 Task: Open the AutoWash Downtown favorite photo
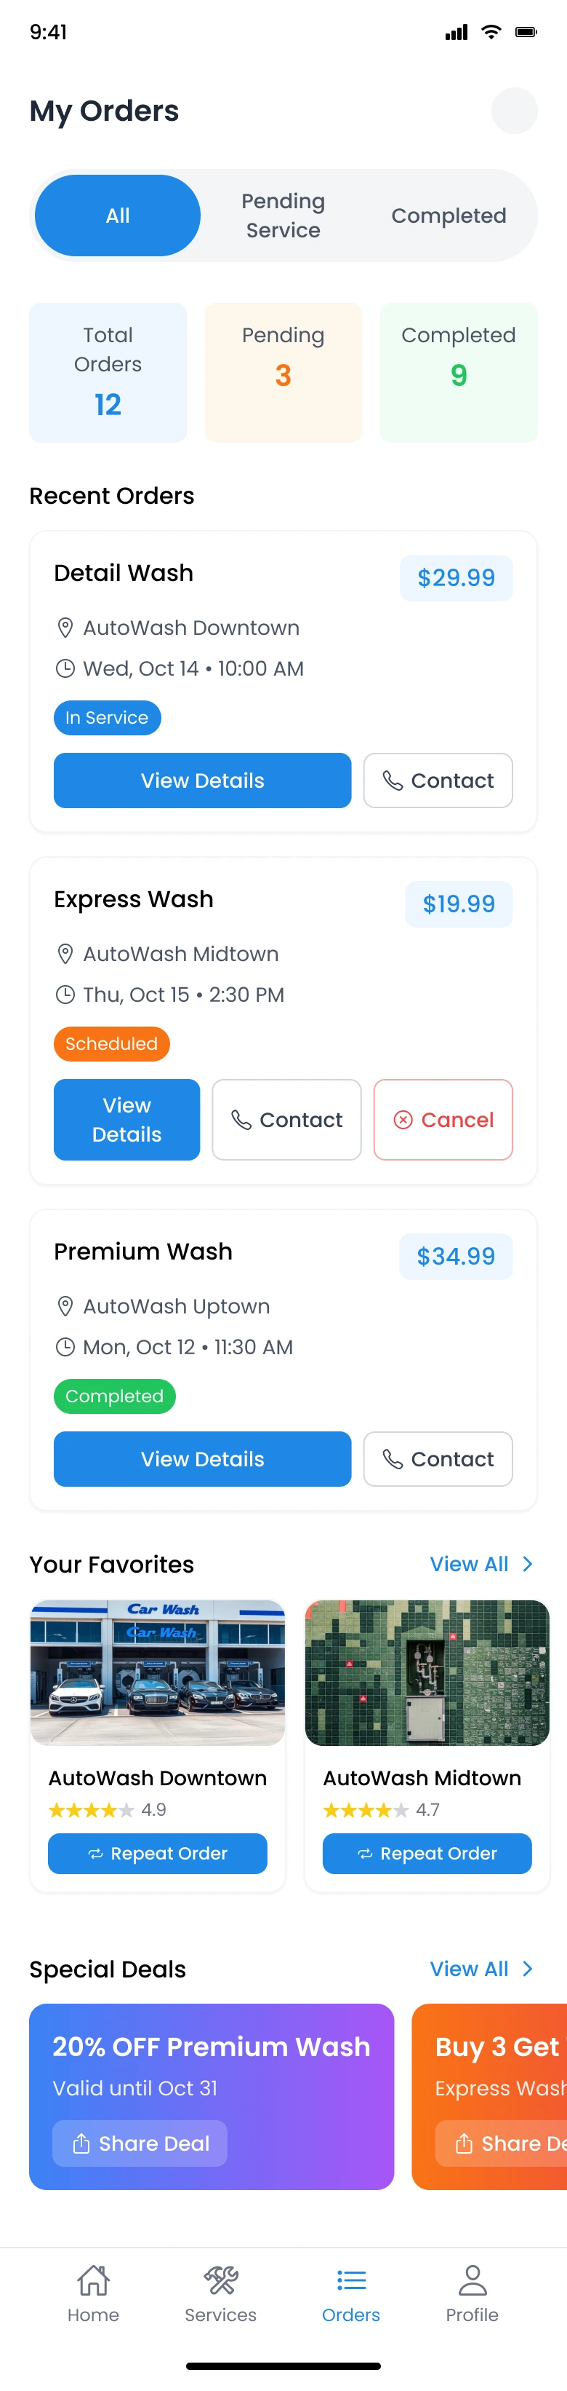click(158, 1672)
